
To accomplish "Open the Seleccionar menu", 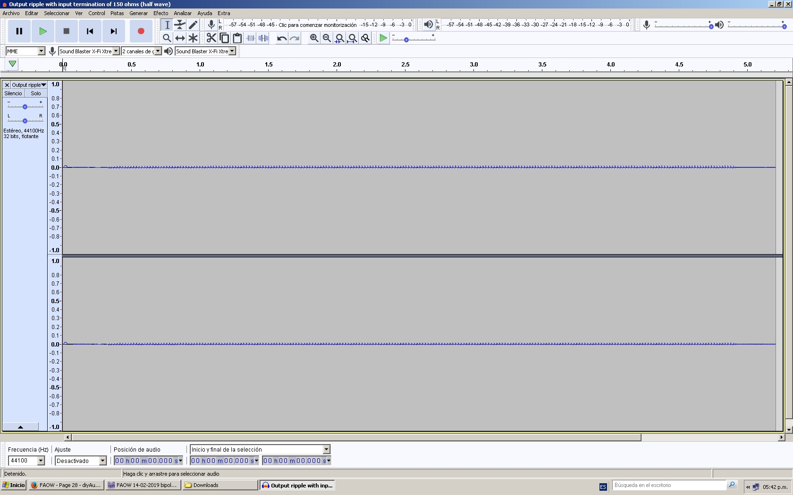I will tap(57, 13).
